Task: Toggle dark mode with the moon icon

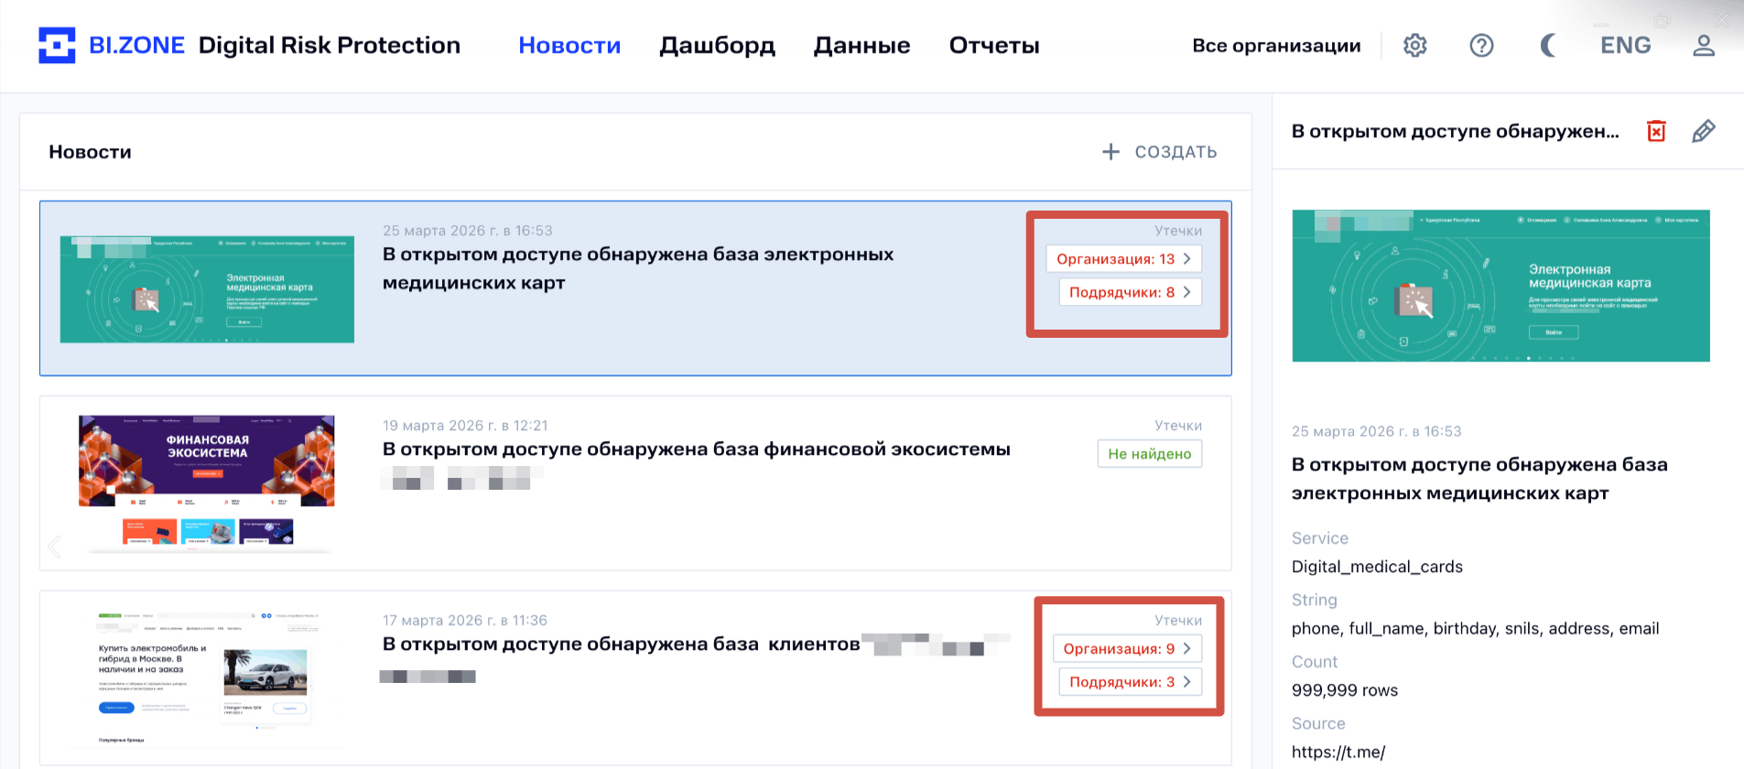Action: (x=1547, y=45)
